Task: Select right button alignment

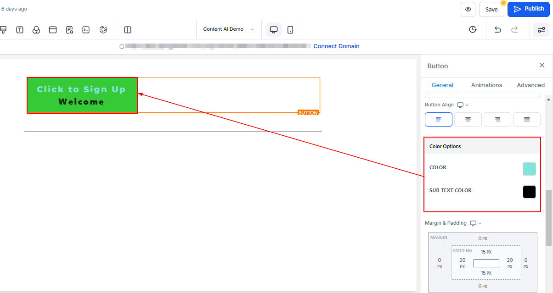Action: point(497,119)
